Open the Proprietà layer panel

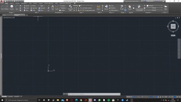coord(70,8)
